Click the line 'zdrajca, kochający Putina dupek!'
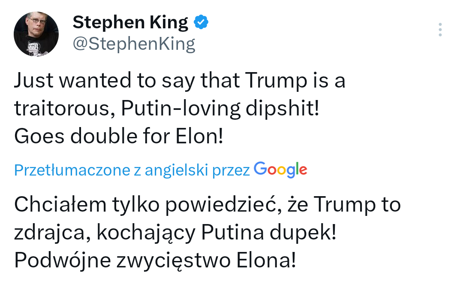 [x=175, y=233]
